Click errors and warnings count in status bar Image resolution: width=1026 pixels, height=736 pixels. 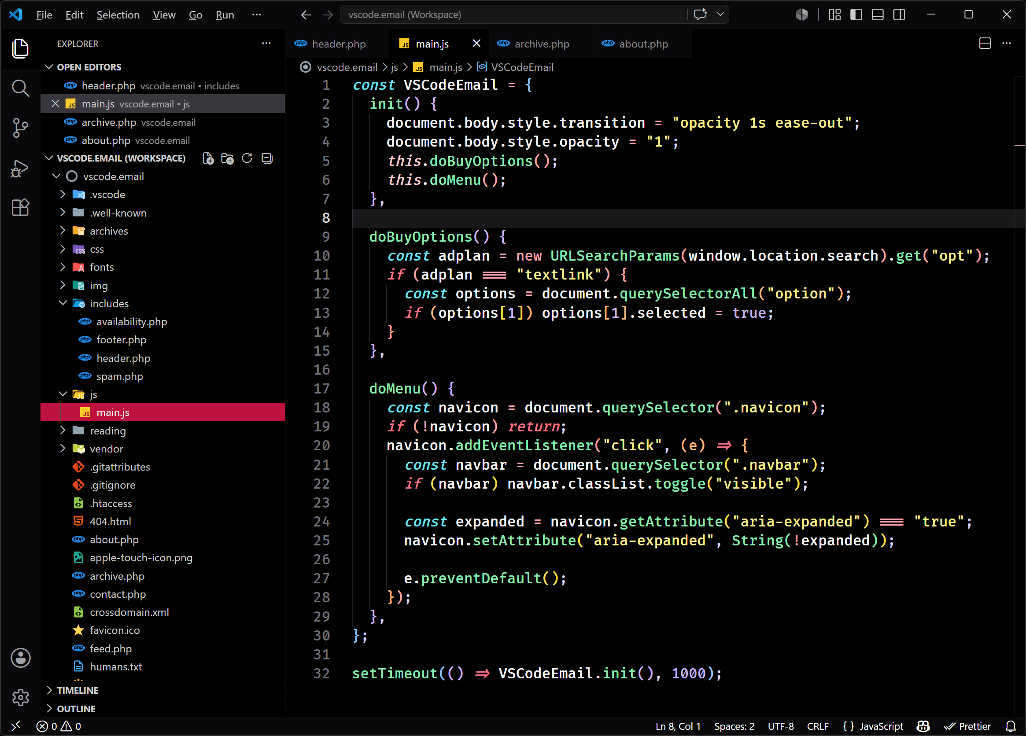tap(59, 726)
